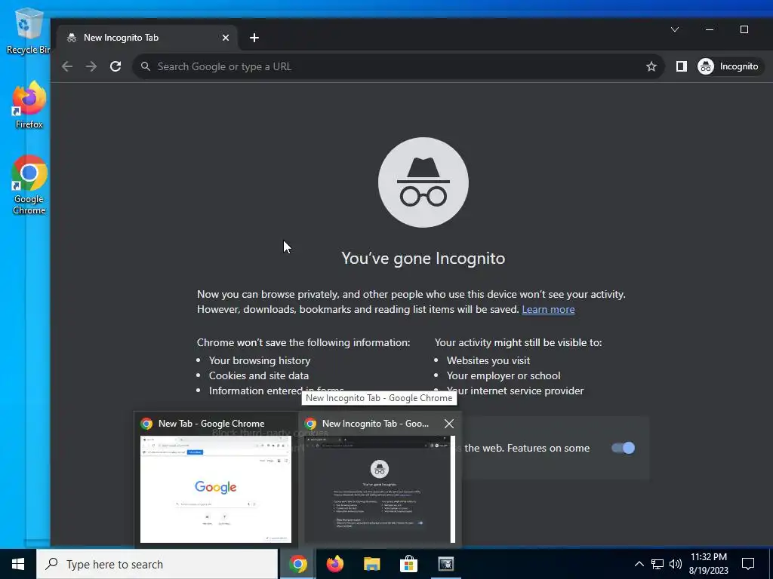Close the New Incognito Tab taskbar preview
Screen dimensions: 773x579
pyautogui.click(x=449, y=424)
